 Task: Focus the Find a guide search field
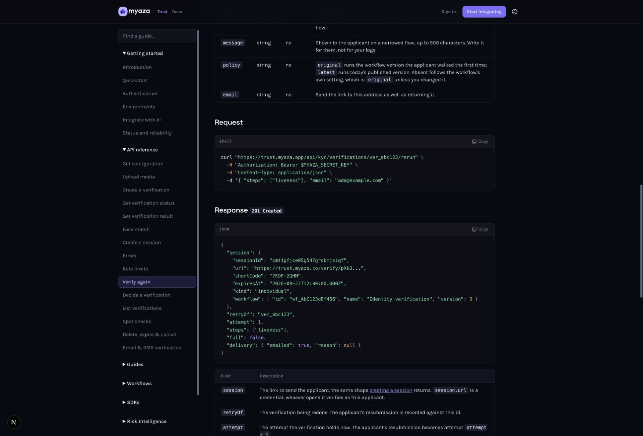tap(157, 36)
